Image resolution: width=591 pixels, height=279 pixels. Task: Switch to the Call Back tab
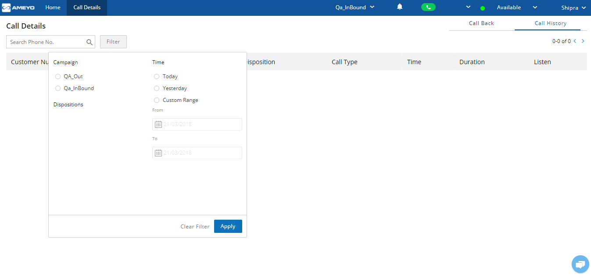[481, 23]
